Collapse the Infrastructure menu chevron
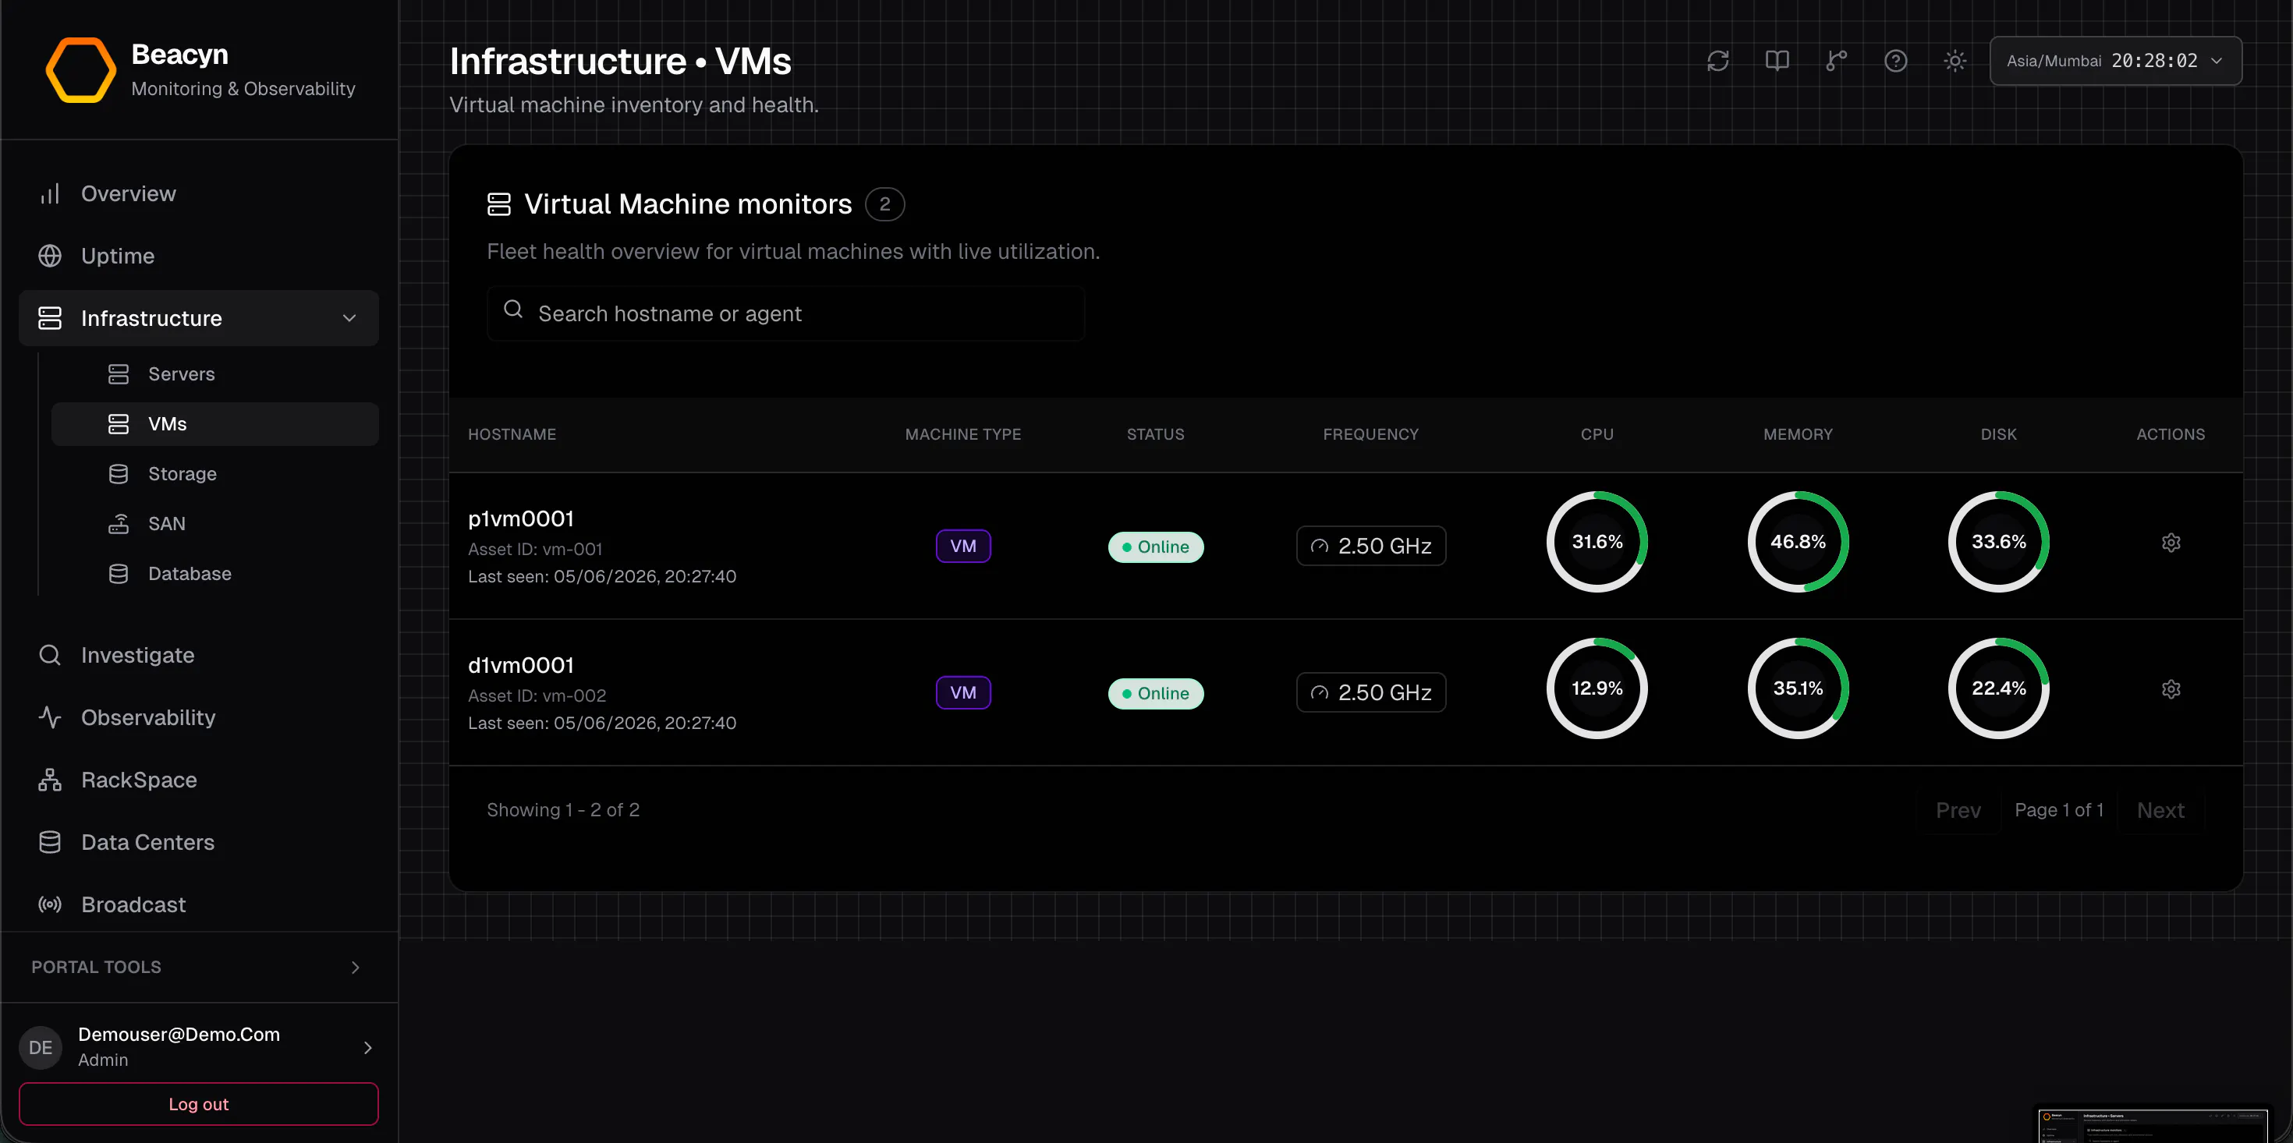The height and width of the screenshot is (1143, 2293). point(349,318)
